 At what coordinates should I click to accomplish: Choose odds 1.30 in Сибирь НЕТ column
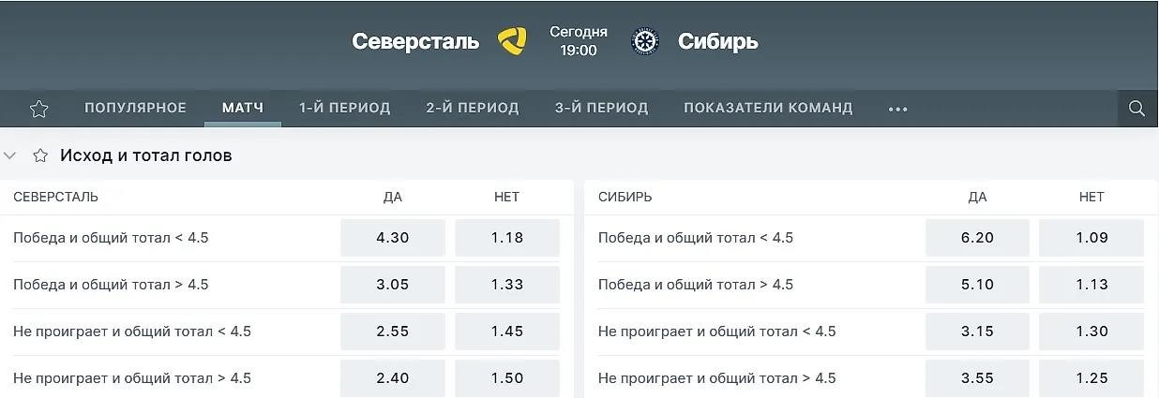[1091, 332]
